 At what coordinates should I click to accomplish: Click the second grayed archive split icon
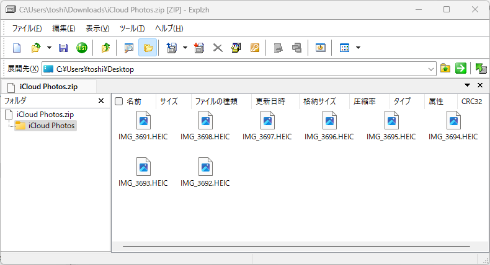296,48
